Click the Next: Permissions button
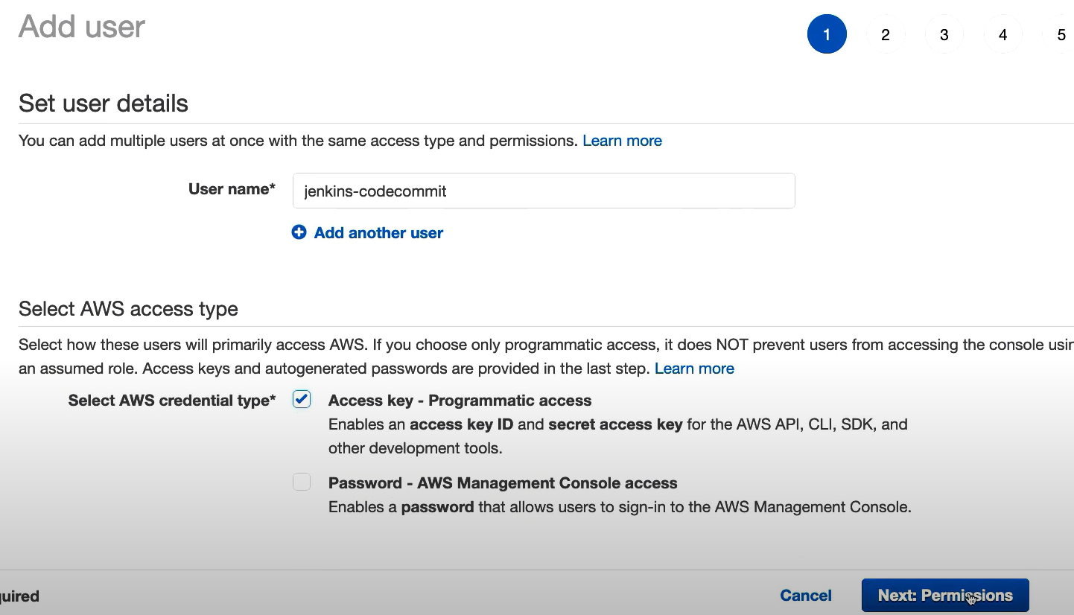Image resolution: width=1074 pixels, height=615 pixels. (x=944, y=596)
